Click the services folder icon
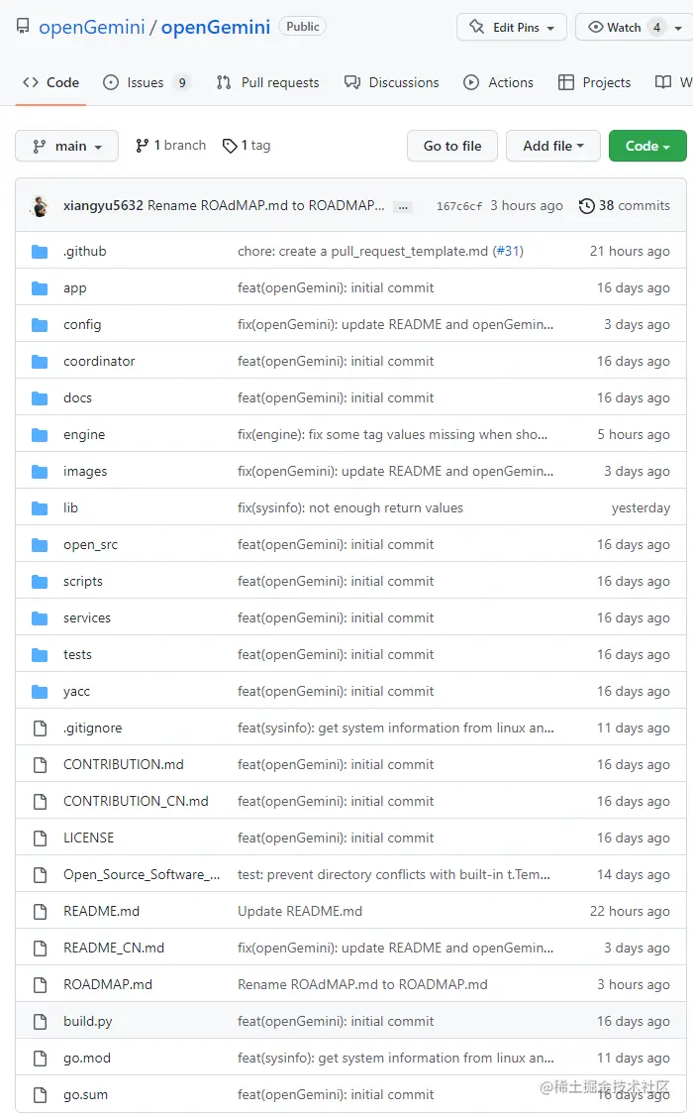This screenshot has height=1118, width=693. coord(40,618)
